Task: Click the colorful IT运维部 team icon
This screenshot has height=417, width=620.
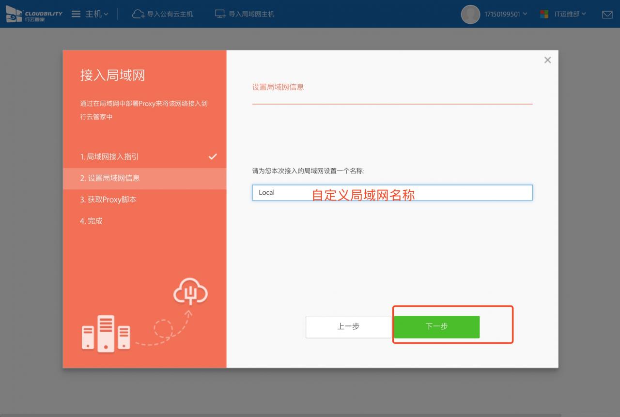Action: tap(544, 14)
